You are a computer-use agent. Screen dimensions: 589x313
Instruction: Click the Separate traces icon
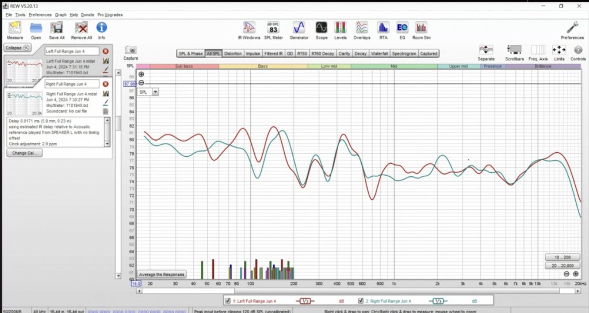coord(485,52)
